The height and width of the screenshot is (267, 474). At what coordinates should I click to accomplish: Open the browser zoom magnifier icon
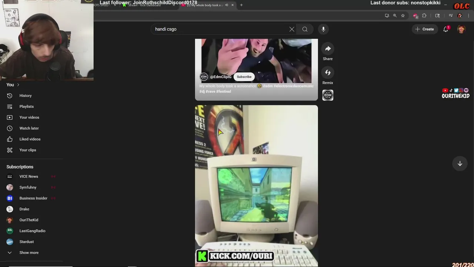pyautogui.click(x=395, y=16)
